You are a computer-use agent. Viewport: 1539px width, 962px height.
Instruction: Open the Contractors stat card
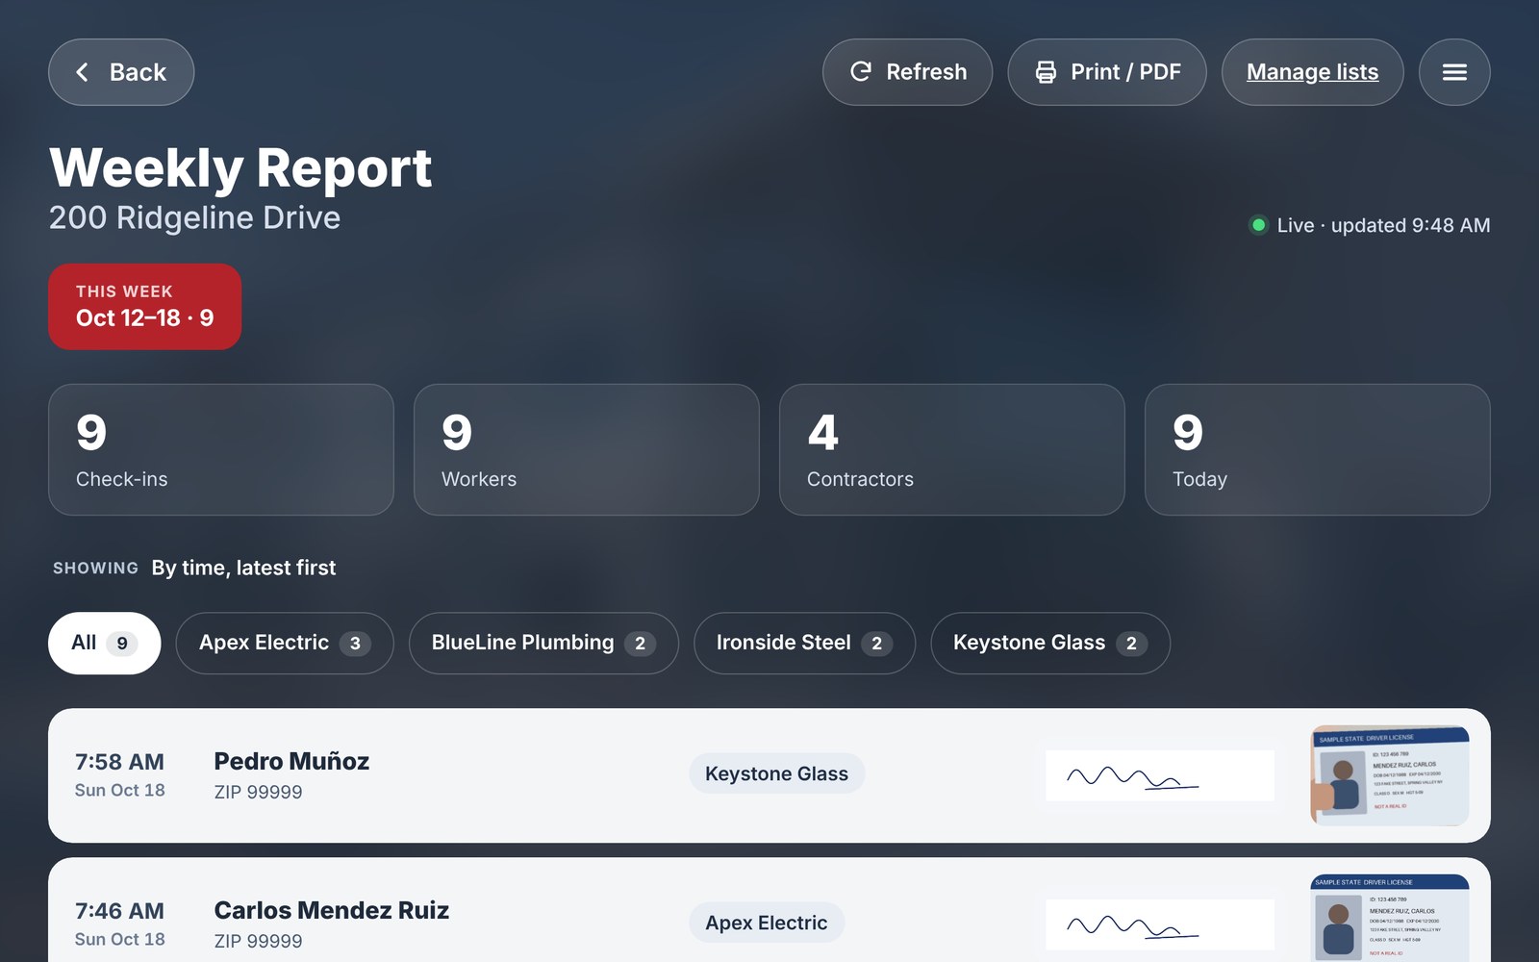[x=952, y=449]
